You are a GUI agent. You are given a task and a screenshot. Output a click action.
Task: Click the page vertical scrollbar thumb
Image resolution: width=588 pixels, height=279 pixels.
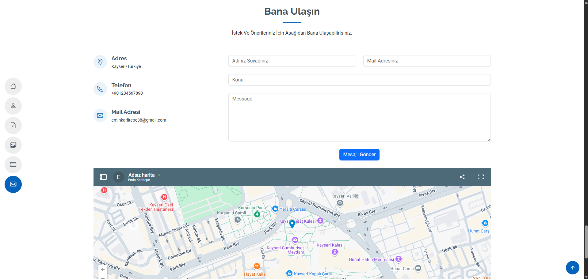586,242
